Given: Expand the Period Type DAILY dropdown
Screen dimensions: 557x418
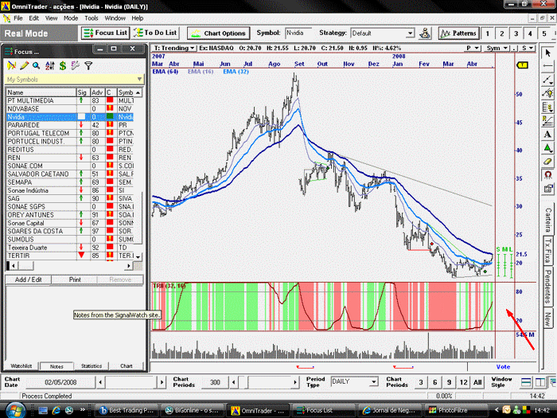Looking at the screenshot, I should [374, 381].
